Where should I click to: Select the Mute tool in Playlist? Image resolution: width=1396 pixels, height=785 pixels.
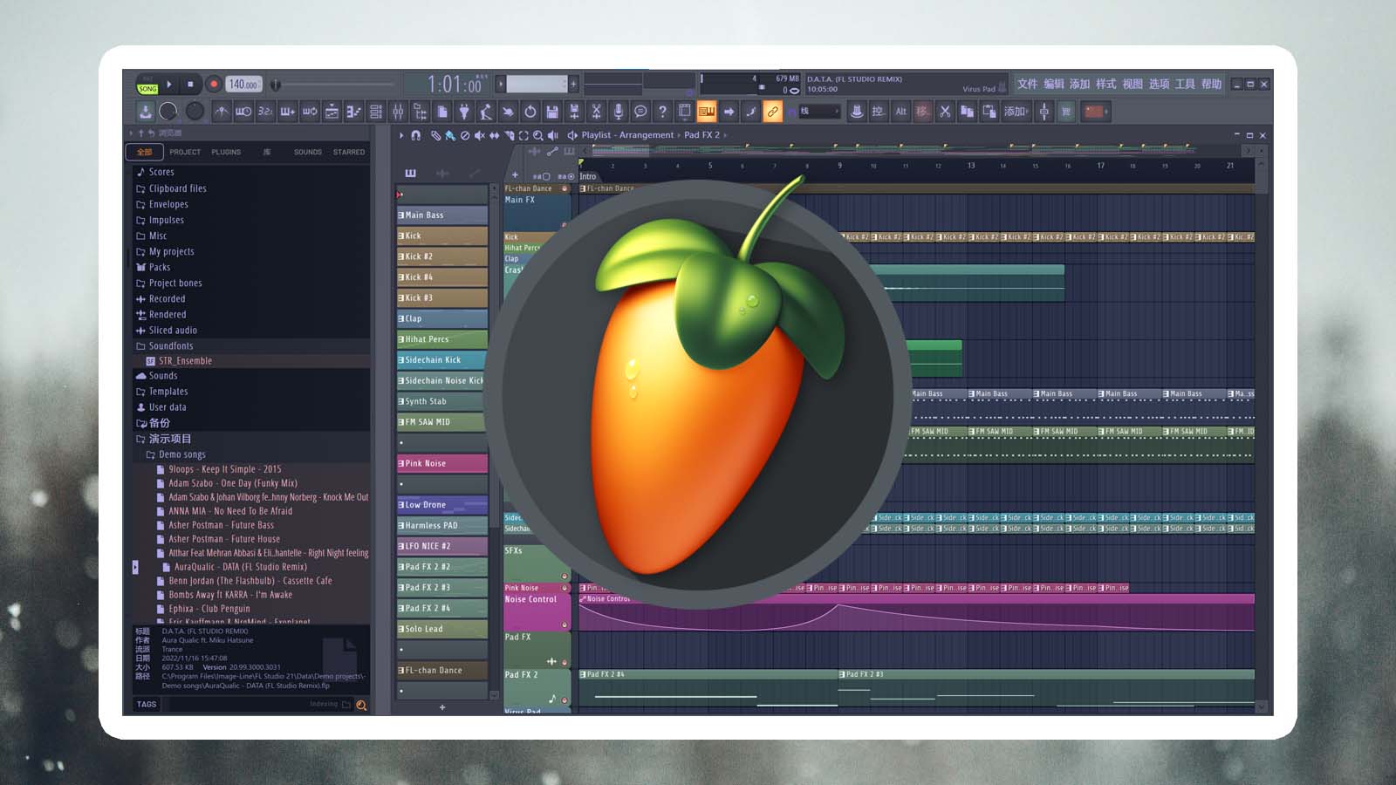pyautogui.click(x=480, y=135)
